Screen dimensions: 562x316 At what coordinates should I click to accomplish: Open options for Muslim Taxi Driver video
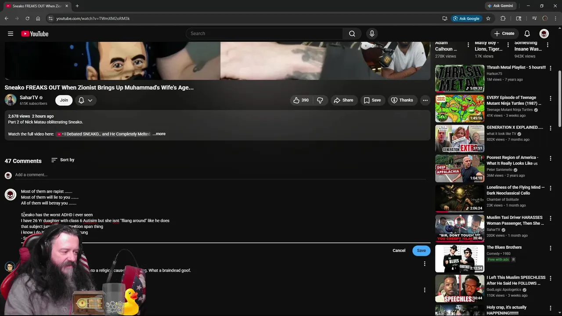(550, 219)
